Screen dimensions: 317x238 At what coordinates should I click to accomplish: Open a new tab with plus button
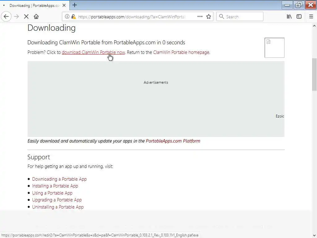75,5
